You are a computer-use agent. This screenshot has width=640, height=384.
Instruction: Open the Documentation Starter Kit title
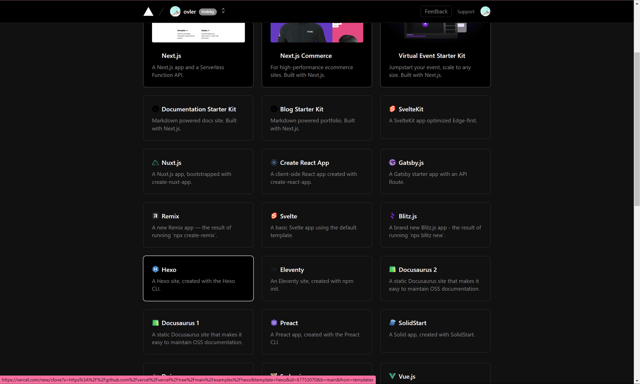(x=199, y=109)
